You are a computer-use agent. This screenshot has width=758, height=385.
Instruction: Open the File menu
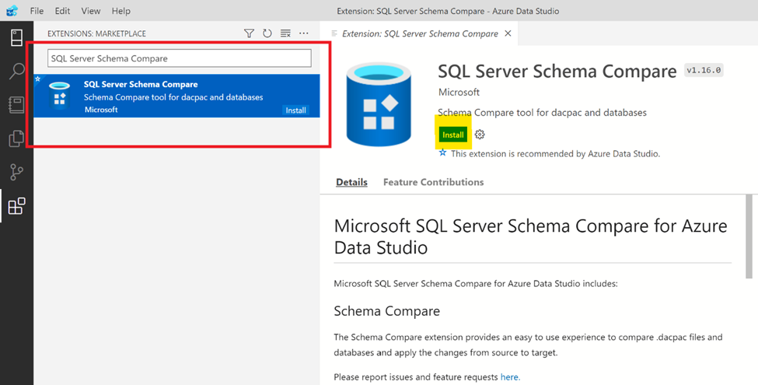tap(37, 12)
